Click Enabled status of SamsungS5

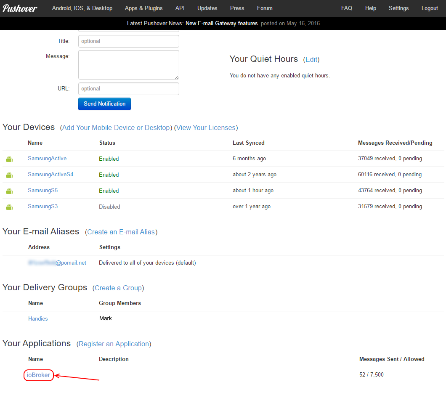[109, 191]
